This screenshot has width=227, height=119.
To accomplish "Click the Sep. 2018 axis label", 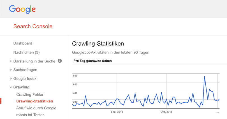I will (x=117, y=112).
